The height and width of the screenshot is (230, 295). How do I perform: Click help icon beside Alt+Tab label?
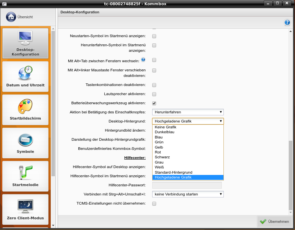point(143,60)
